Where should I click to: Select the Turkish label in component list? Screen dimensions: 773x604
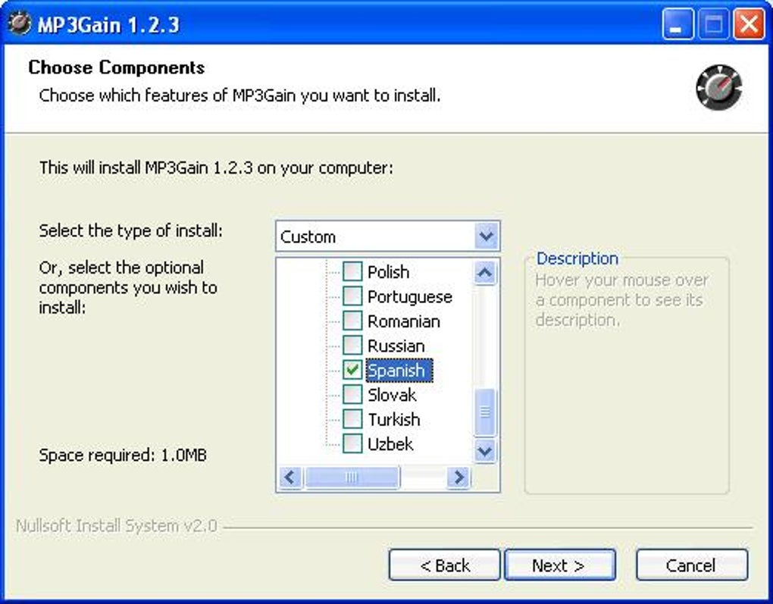394,420
